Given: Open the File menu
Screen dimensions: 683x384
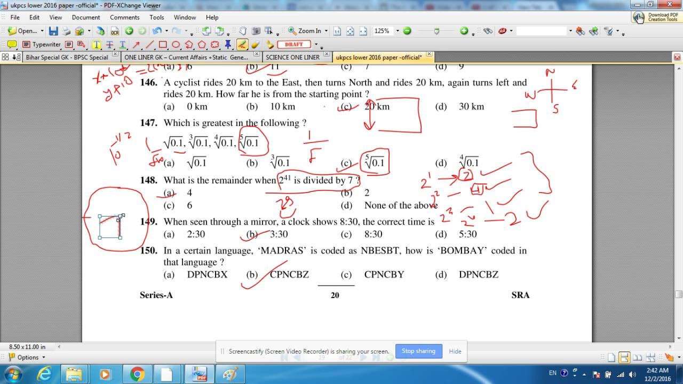Looking at the screenshot, I should point(14,17).
